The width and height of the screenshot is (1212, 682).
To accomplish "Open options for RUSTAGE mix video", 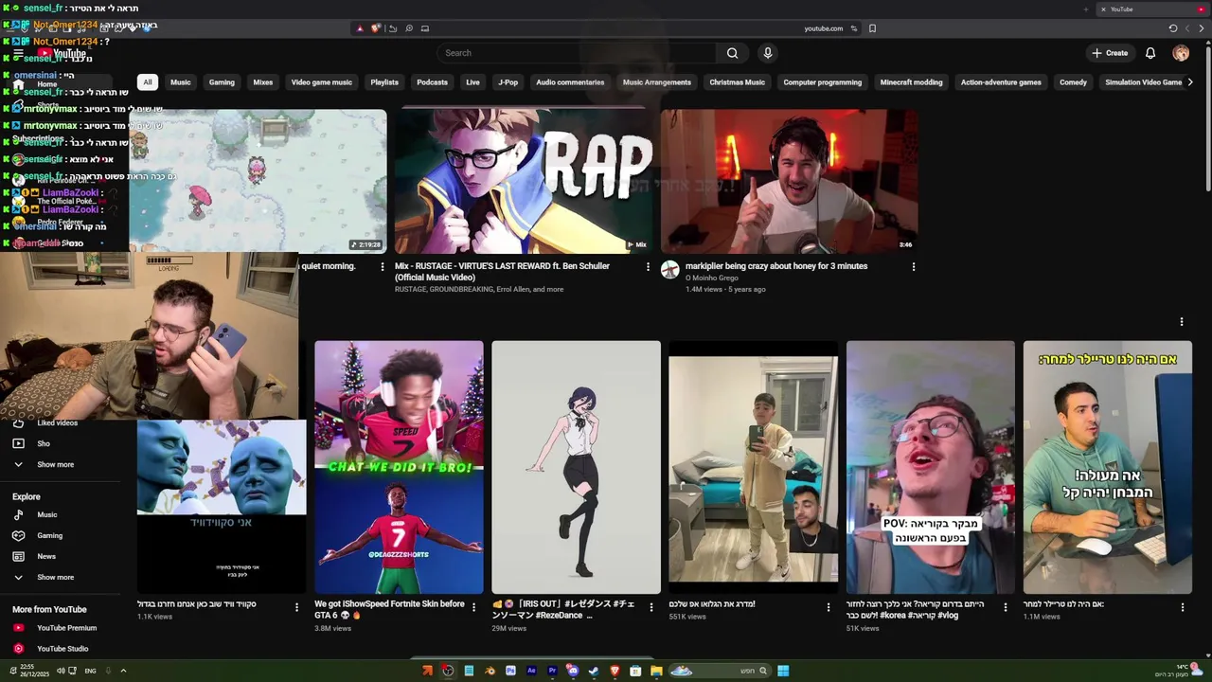I will 648,267.
